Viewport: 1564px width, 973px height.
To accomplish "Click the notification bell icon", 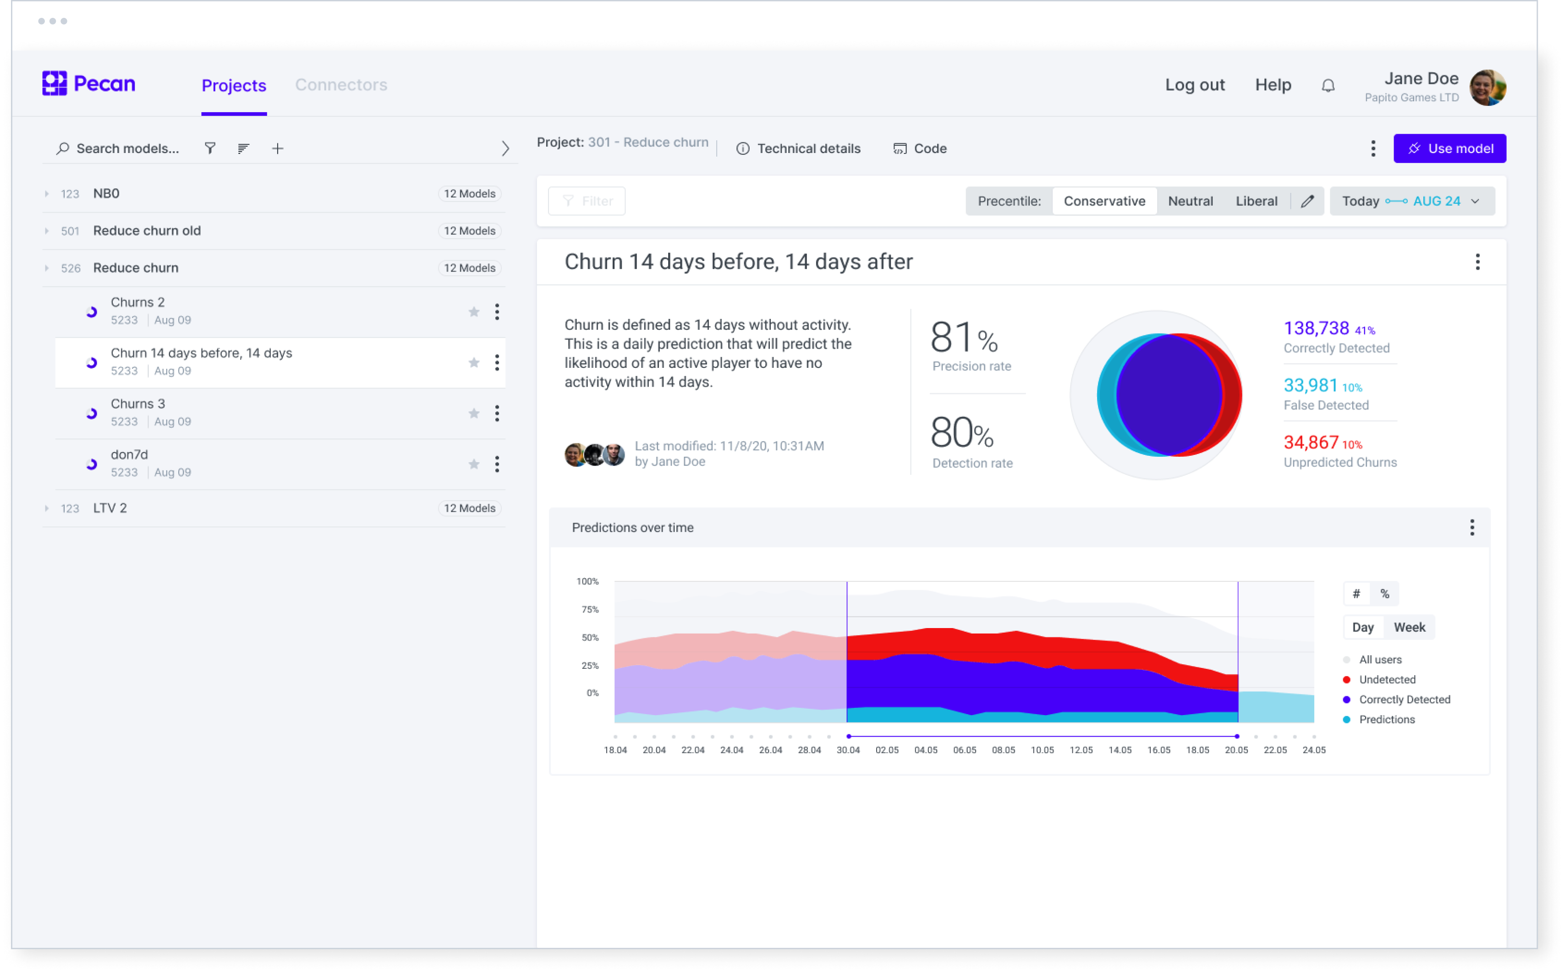I will point(1328,86).
